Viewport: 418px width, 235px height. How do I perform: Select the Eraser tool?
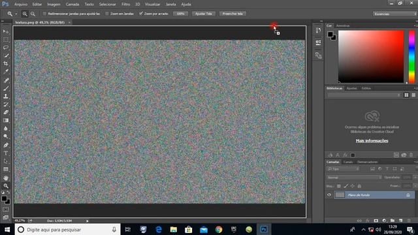click(x=6, y=112)
